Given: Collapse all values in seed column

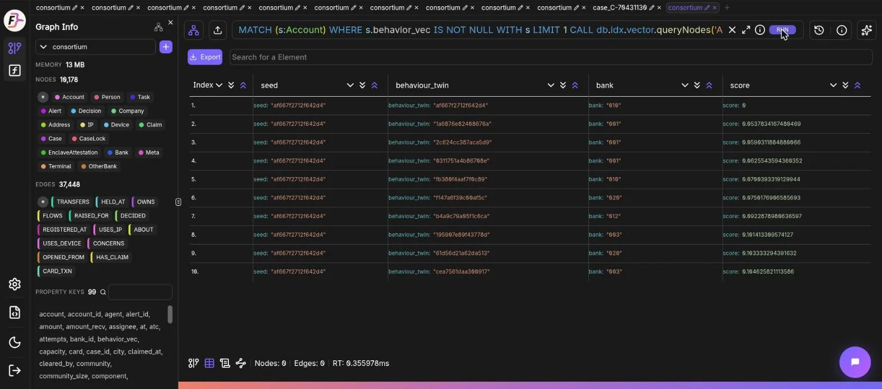Looking at the screenshot, I should tap(374, 85).
